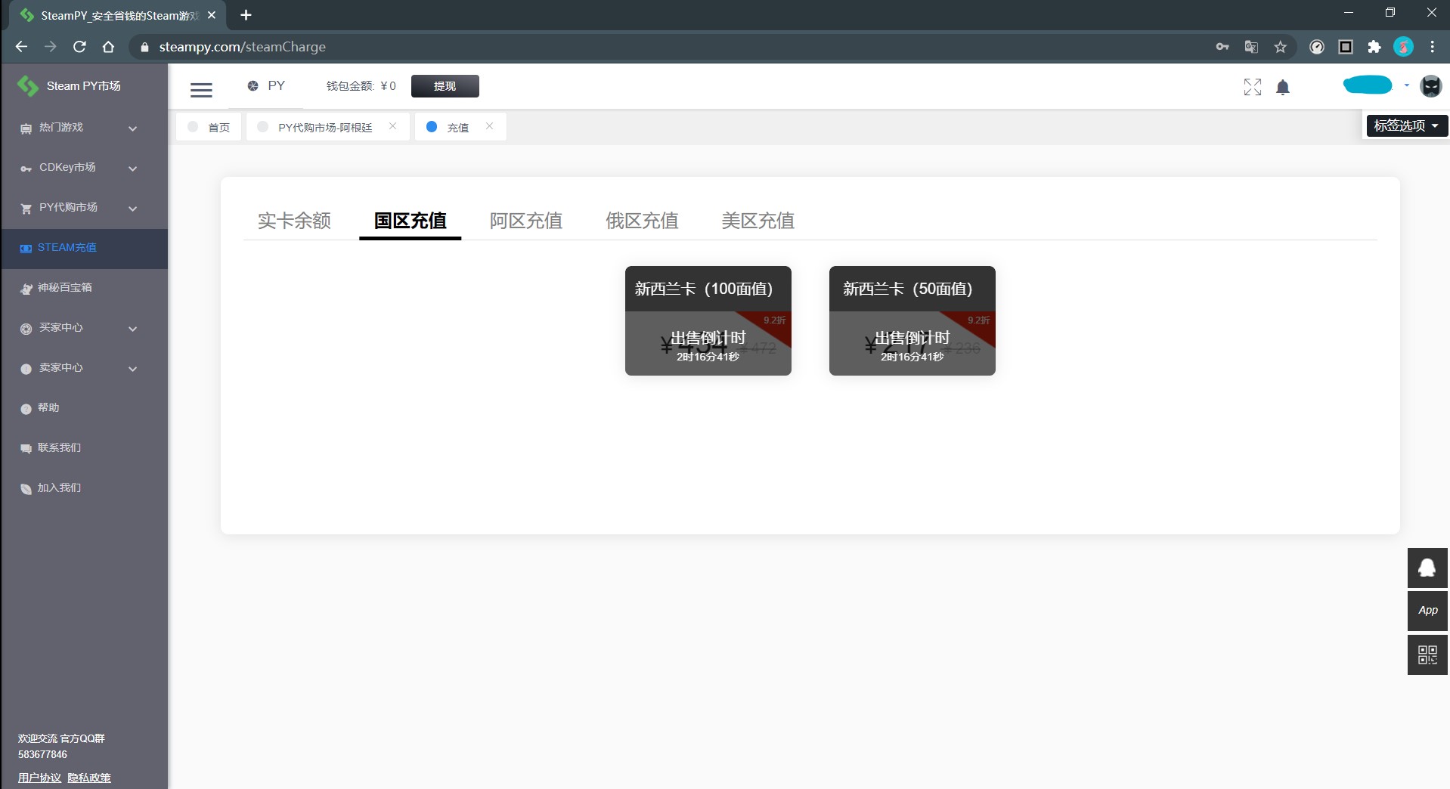1450x789 pixels.
Task: Go to the 首页 page tab
Action: coord(209,127)
